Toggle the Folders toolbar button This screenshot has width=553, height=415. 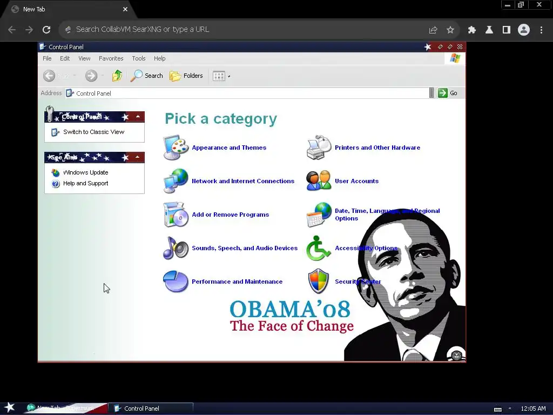[x=186, y=76]
